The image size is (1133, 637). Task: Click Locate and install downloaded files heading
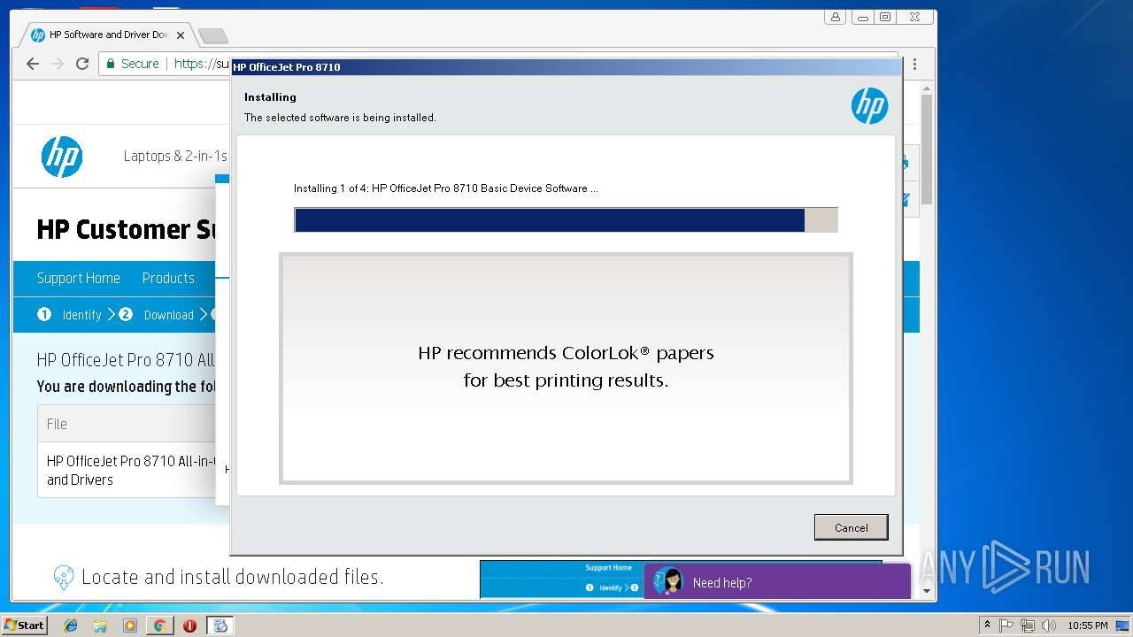coord(232,578)
